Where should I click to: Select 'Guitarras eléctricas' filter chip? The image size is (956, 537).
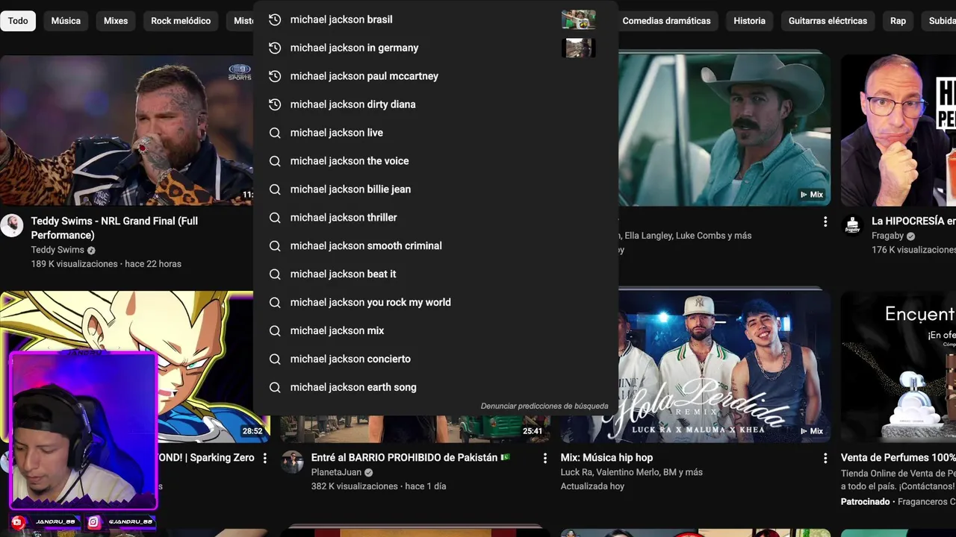tap(828, 21)
